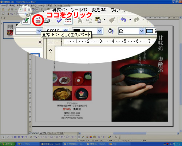Toggle the magnified AutoSpellcheck ABC wavy icon
The width and height of the screenshot is (182, 146).
(x=68, y=20)
